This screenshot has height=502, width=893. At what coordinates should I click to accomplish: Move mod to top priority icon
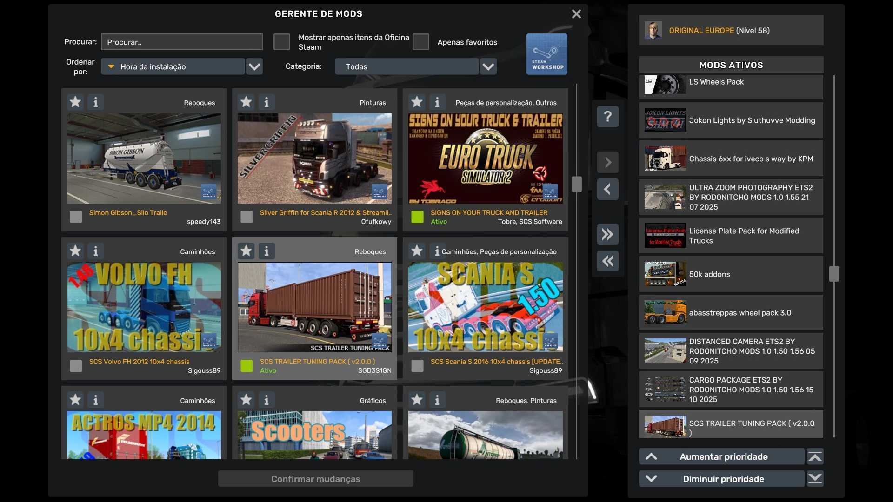pos(815,456)
